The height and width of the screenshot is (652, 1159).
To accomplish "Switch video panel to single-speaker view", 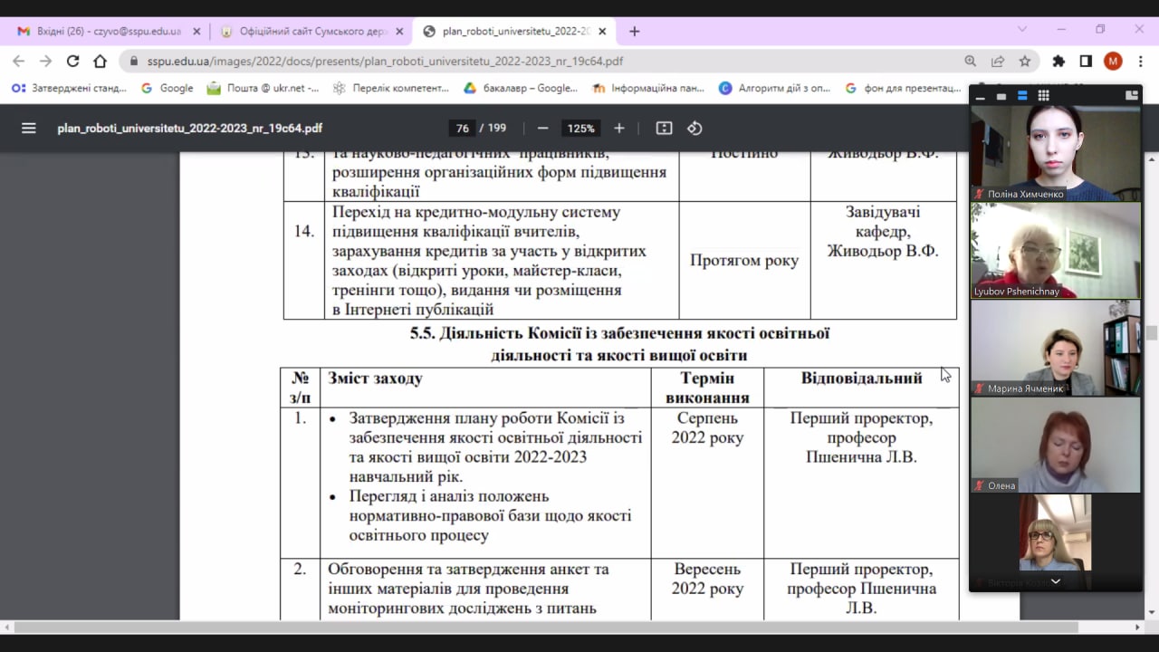I will point(1001,96).
